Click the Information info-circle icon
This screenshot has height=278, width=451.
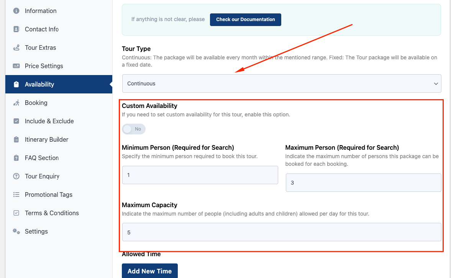(x=16, y=11)
